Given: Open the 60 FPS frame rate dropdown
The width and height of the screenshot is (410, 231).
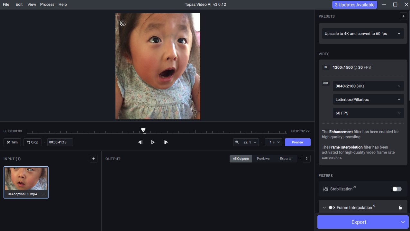Looking at the screenshot, I should (x=368, y=113).
